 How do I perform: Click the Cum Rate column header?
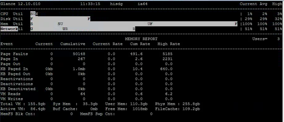point(140,44)
